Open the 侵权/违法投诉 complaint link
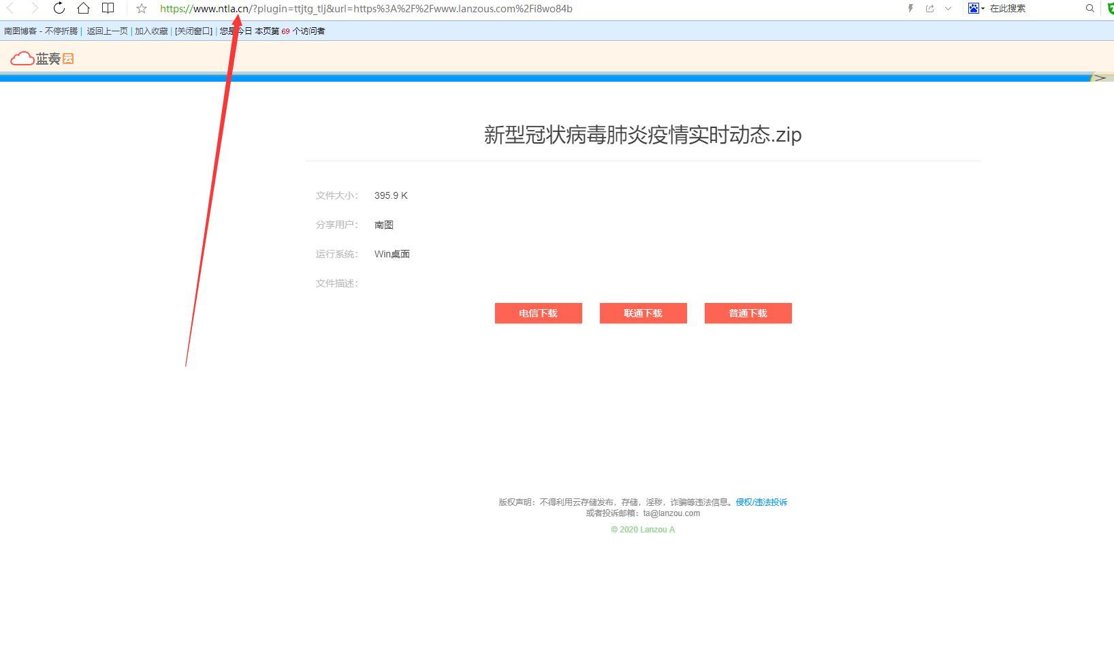This screenshot has height=657, width=1114. (x=761, y=502)
